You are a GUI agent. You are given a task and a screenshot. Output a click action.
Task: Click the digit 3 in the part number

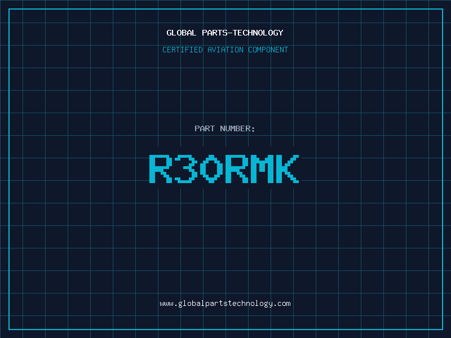point(186,168)
